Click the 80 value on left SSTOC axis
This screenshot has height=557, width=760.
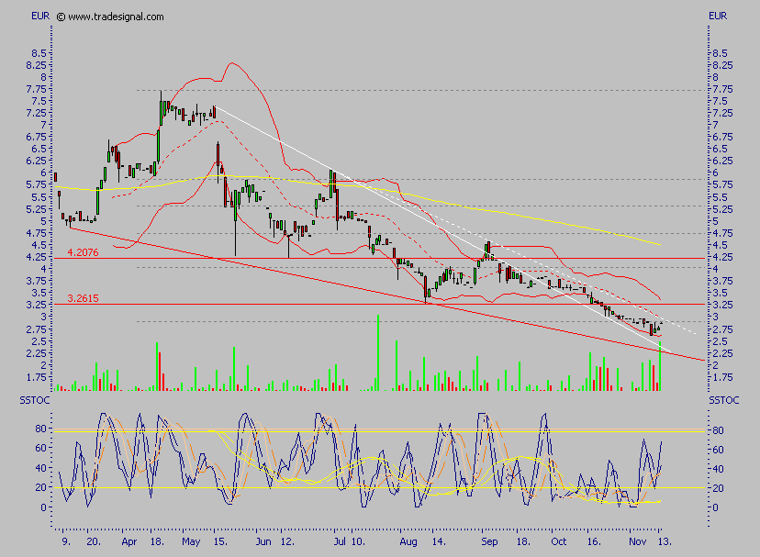(x=40, y=429)
